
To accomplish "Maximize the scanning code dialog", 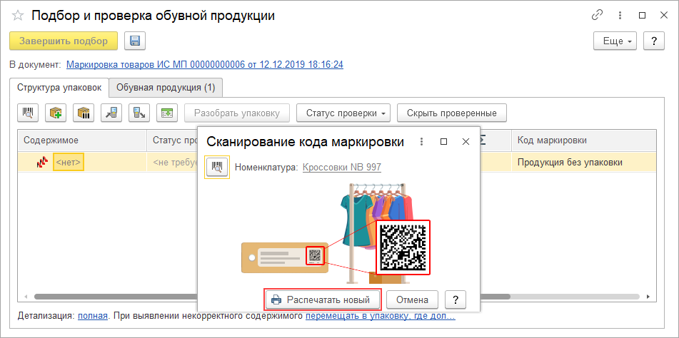I will 443,142.
